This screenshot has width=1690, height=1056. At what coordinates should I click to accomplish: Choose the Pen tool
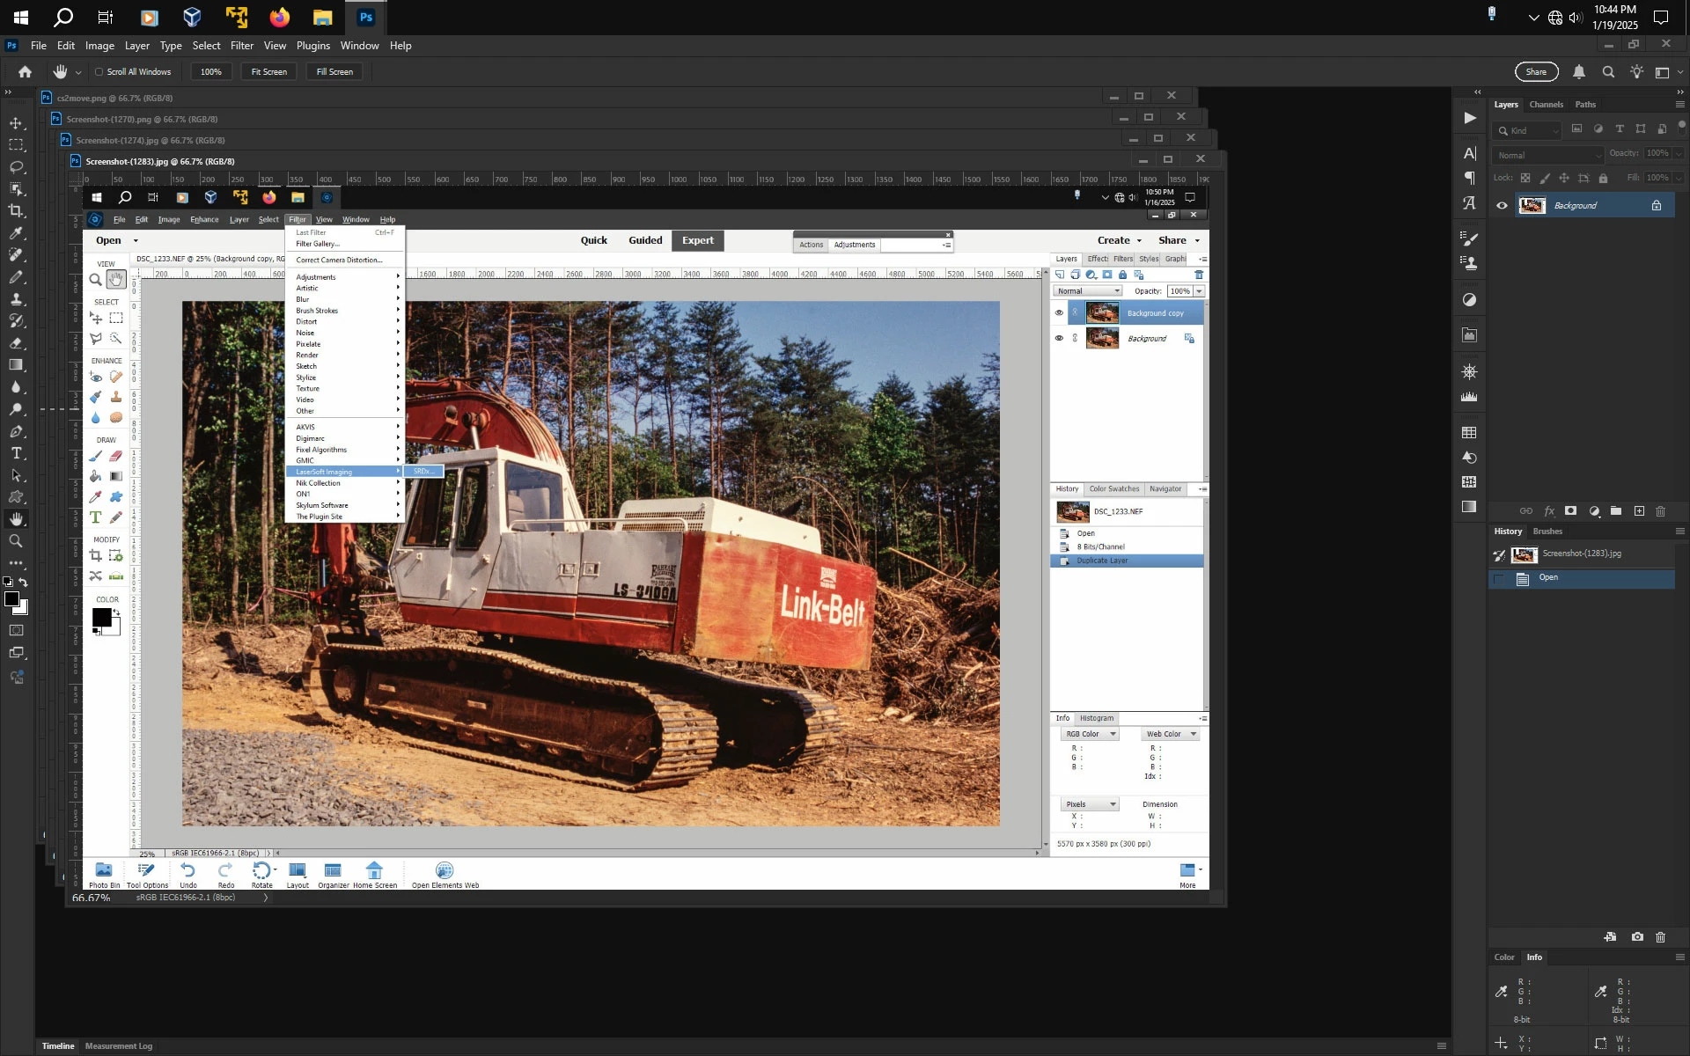click(x=16, y=431)
